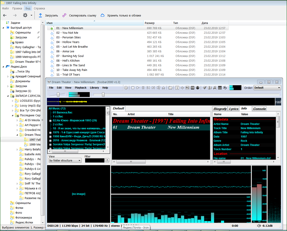Open foobar2000 preferences gear icon
Image resolution: width=287 pixels, height=231 pixels.
click(x=126, y=88)
